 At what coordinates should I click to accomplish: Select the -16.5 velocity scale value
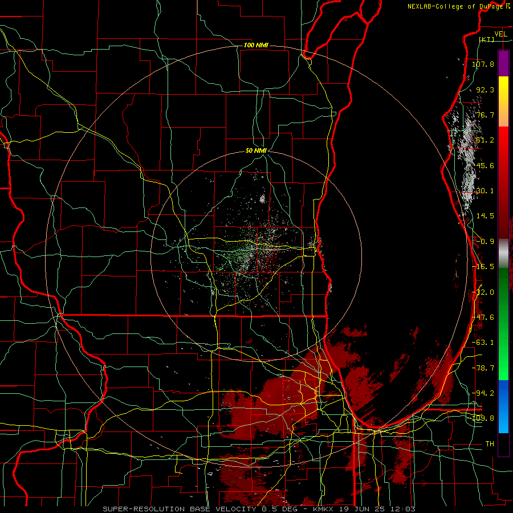coord(483,267)
